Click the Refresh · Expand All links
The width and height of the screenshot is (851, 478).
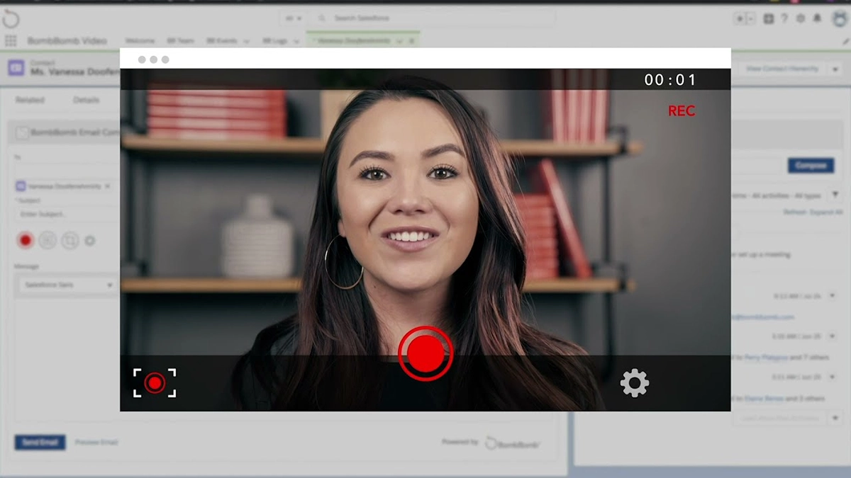[812, 212]
